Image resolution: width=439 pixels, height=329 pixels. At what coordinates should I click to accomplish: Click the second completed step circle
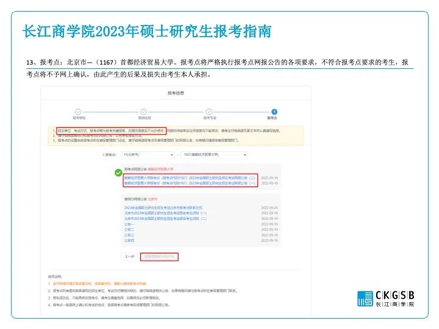pos(143,111)
